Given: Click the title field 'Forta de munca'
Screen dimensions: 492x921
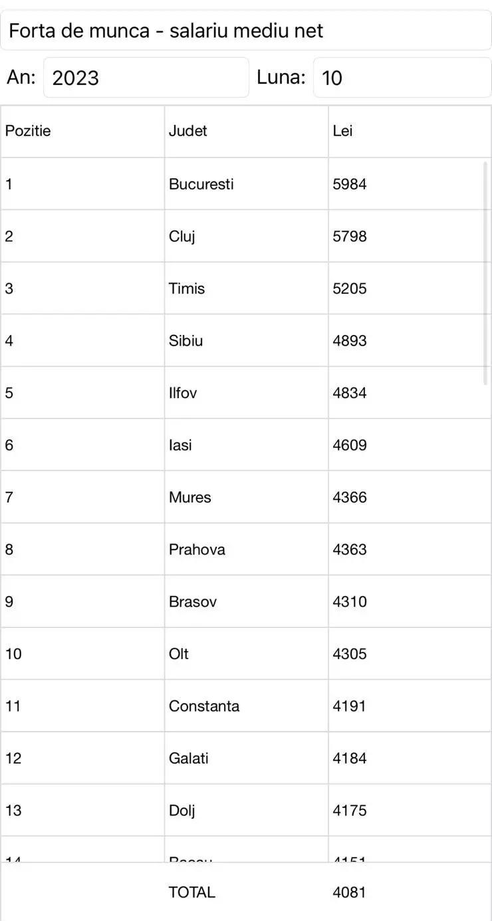Looking at the screenshot, I should coord(245,31).
